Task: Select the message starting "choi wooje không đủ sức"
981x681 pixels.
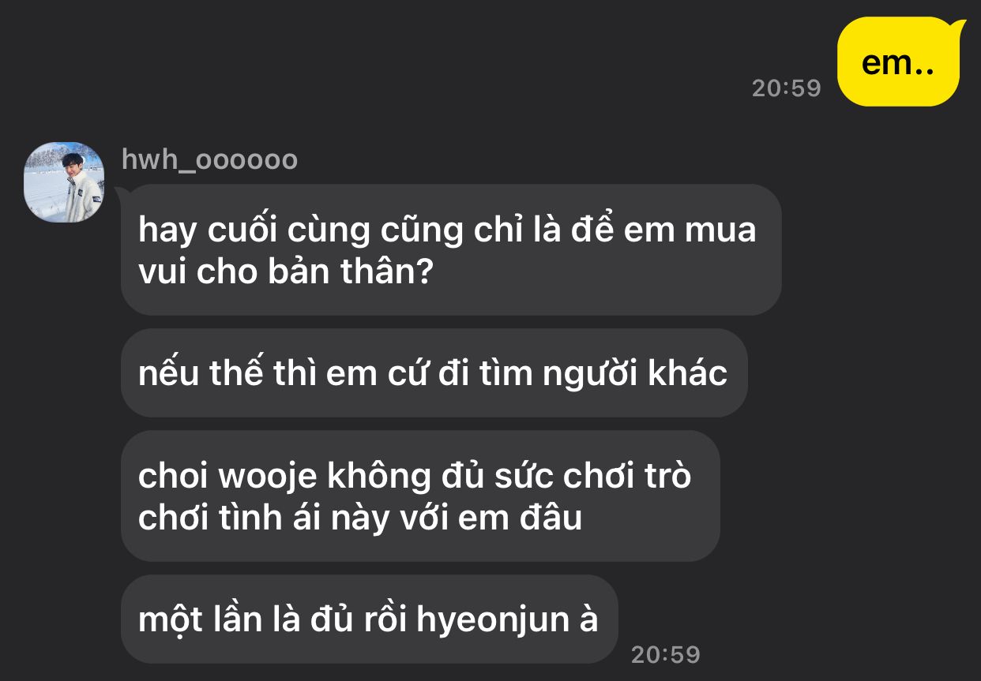Action: 420,496
